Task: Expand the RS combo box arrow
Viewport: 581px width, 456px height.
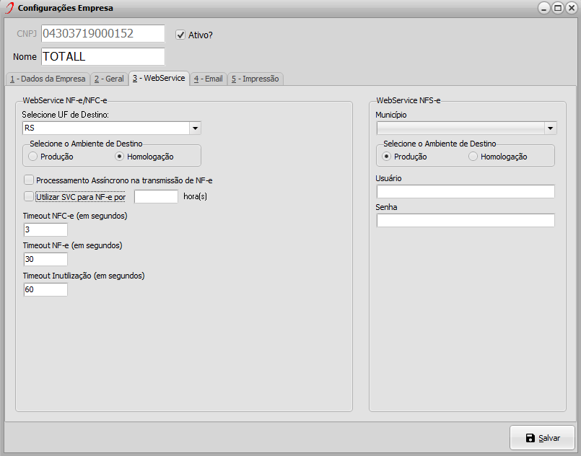Action: (x=195, y=128)
